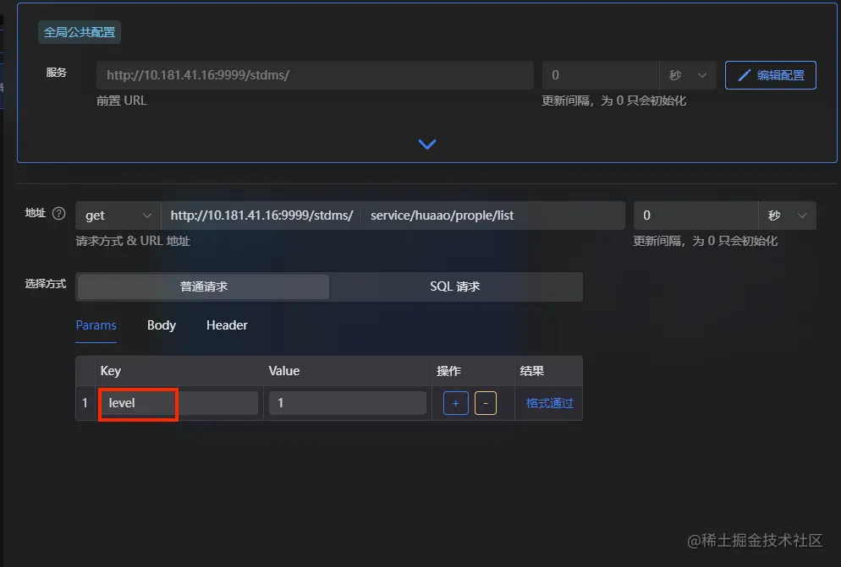
Task: Open the get request method dropdown
Action: point(118,215)
